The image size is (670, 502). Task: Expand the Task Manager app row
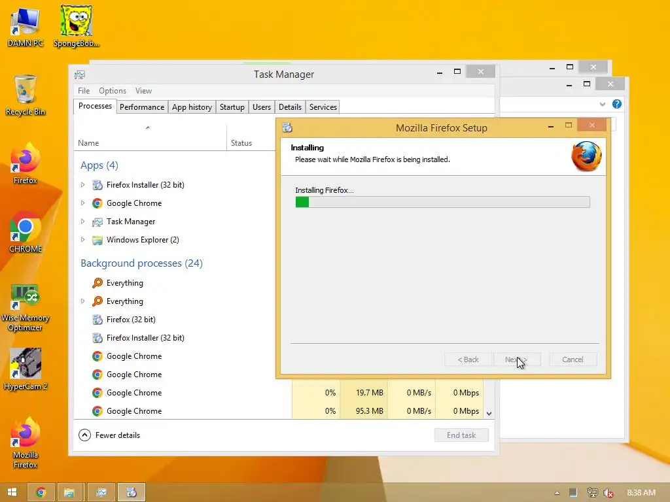point(82,222)
